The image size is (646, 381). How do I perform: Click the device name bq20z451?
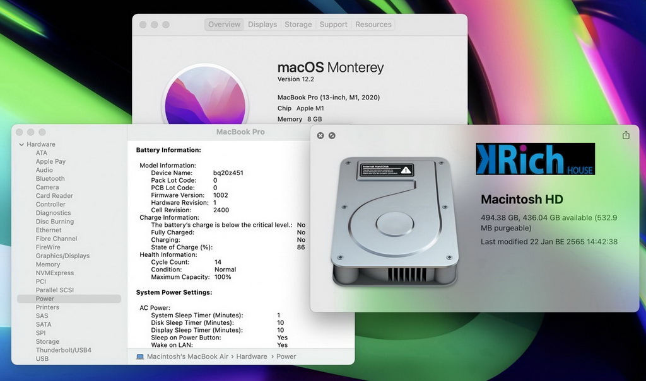coord(228,173)
